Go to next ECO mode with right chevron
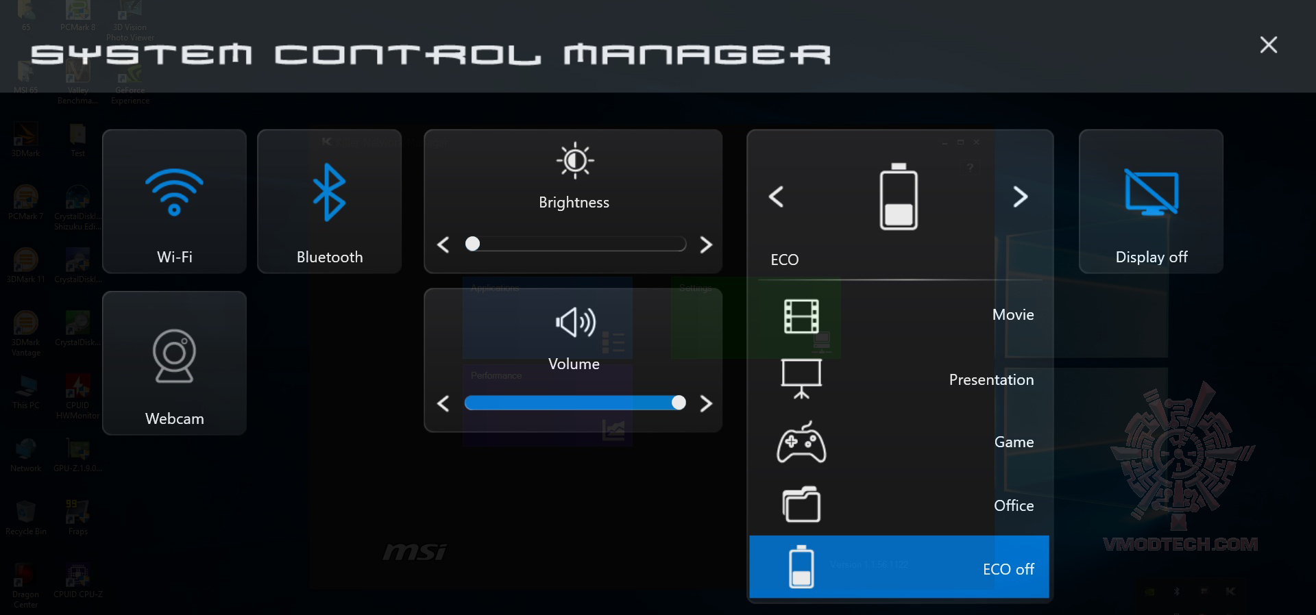This screenshot has height=615, width=1316. 1021,197
